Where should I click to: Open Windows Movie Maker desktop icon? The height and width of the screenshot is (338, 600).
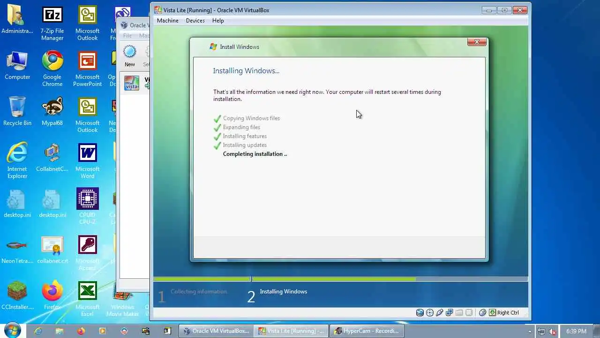[x=123, y=299]
